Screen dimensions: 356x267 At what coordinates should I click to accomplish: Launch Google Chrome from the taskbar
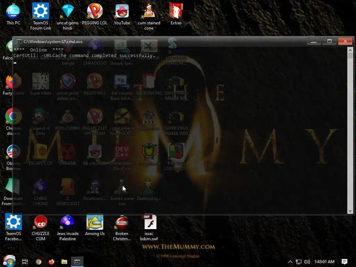click(39, 262)
